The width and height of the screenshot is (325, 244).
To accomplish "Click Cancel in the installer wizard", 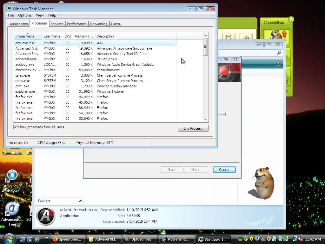I will coord(224,170).
